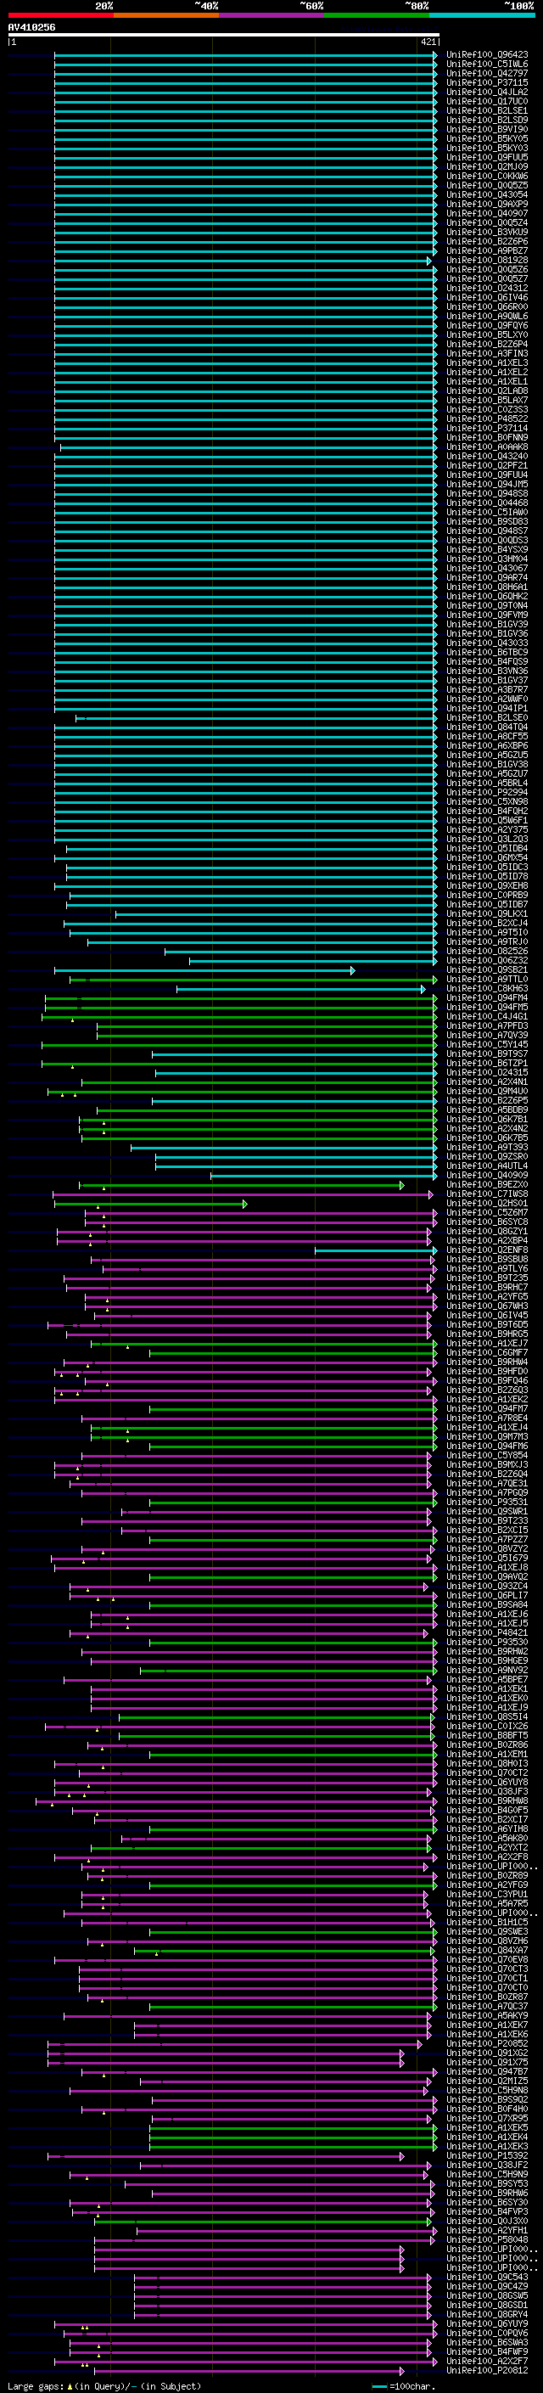
Task: Select label UniRef100_A3FIN3
Action: coord(487,353)
